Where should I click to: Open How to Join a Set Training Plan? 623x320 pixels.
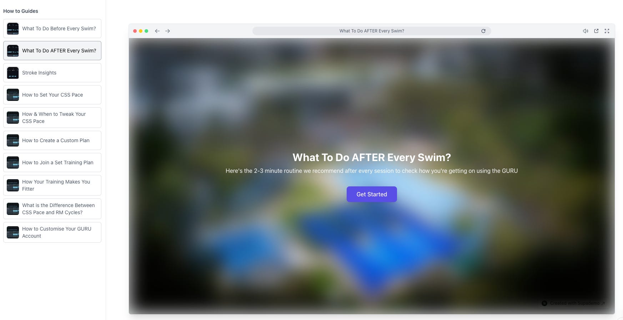[52, 162]
